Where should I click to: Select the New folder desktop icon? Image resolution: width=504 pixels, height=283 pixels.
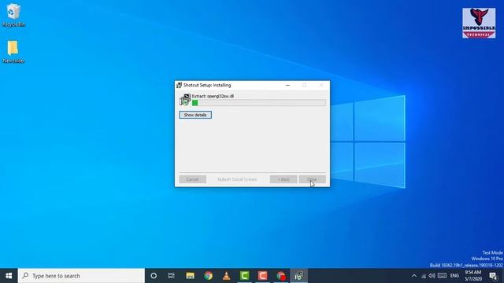13,52
